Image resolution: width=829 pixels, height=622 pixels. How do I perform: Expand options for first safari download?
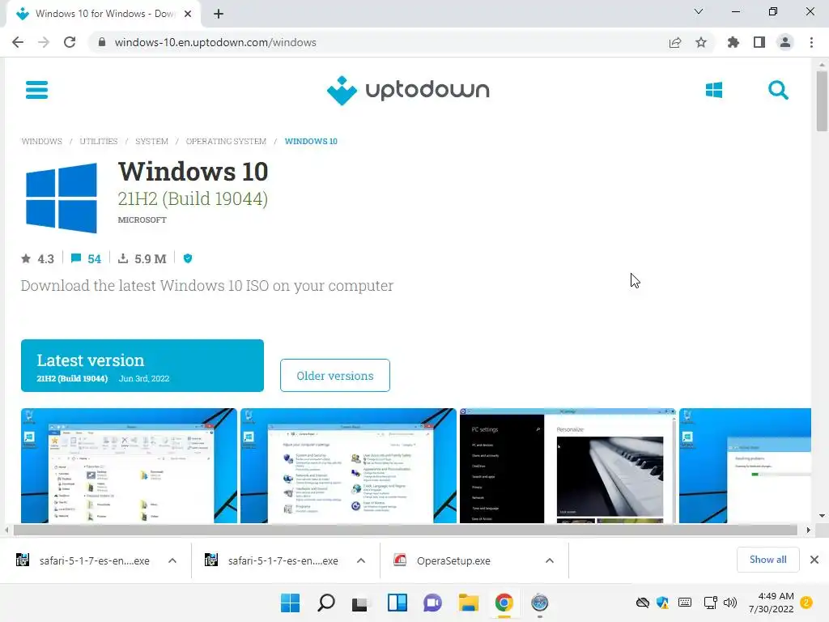tap(172, 560)
